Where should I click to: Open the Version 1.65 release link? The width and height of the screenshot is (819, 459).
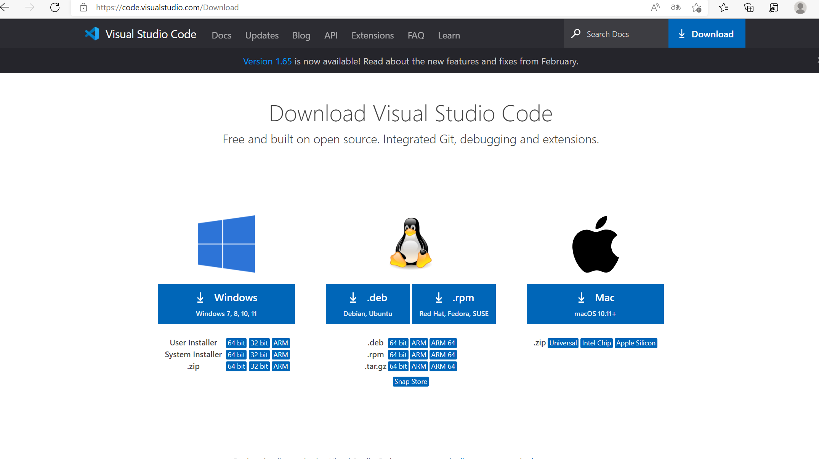[x=267, y=61]
